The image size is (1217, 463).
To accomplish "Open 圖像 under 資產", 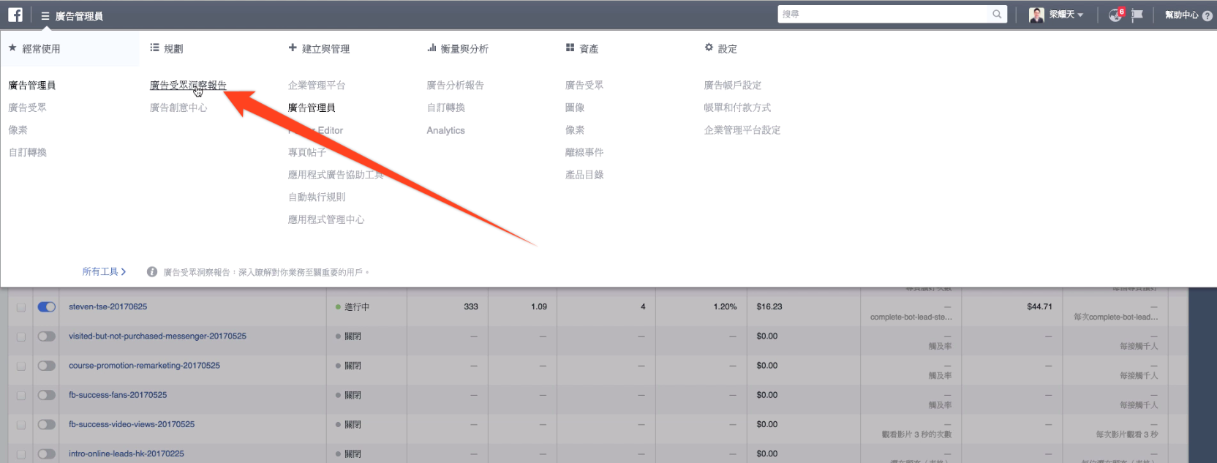I will 575,108.
